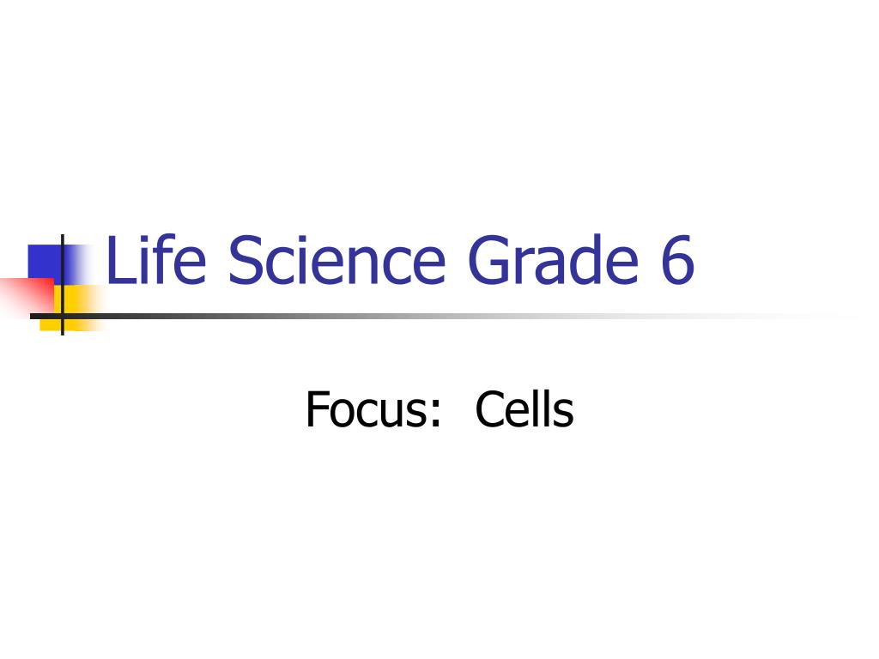Click the capital "C" in Cells
879x659 pixels.
(x=490, y=409)
